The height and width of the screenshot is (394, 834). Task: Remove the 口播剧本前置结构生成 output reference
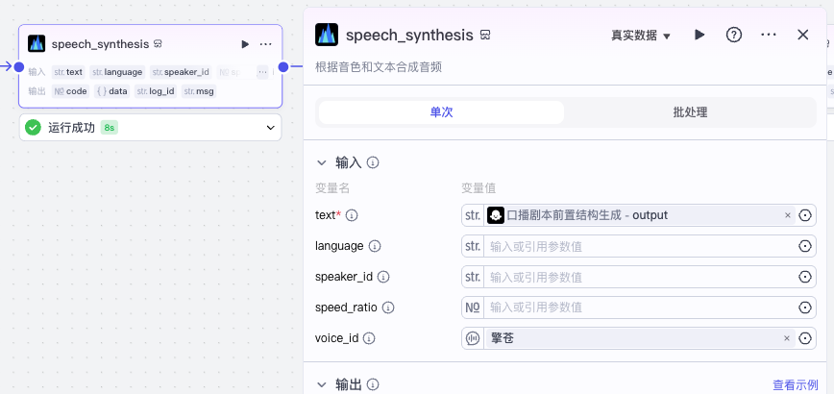788,215
